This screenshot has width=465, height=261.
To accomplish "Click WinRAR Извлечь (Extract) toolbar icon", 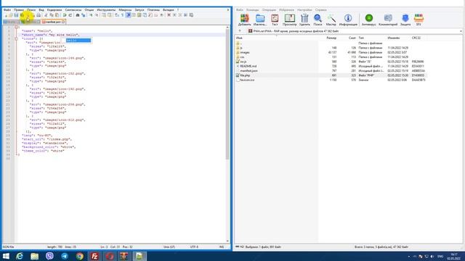I will [x=260, y=20].
